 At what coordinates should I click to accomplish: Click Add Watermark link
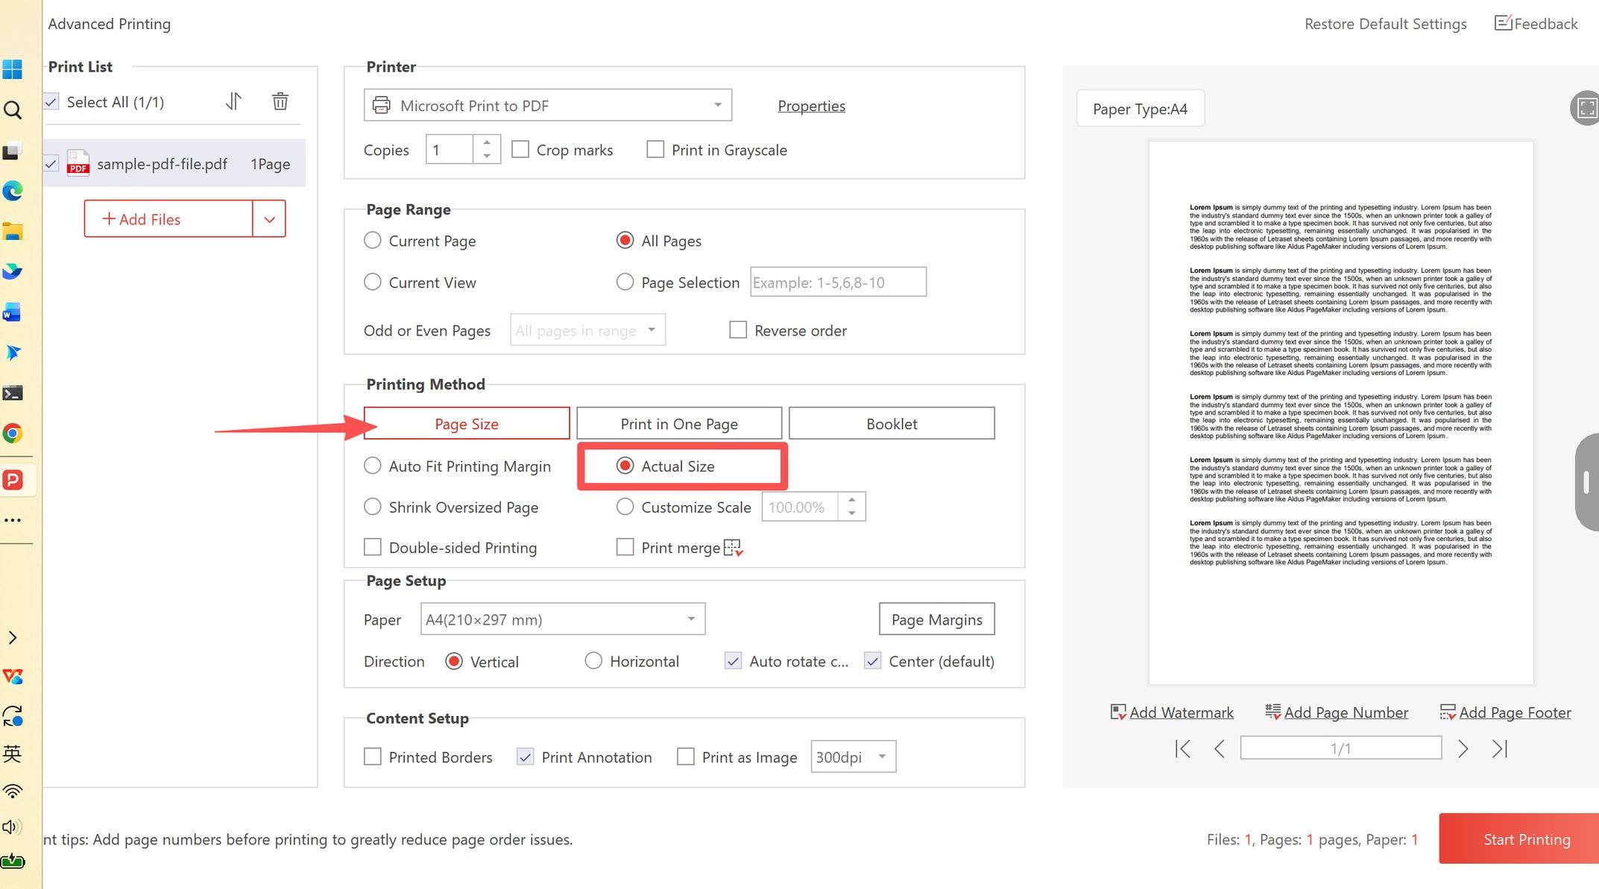[x=1173, y=712]
